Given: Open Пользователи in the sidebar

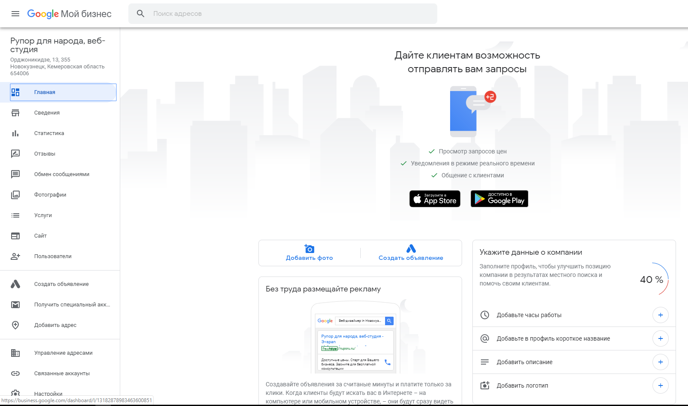Looking at the screenshot, I should [x=60, y=256].
